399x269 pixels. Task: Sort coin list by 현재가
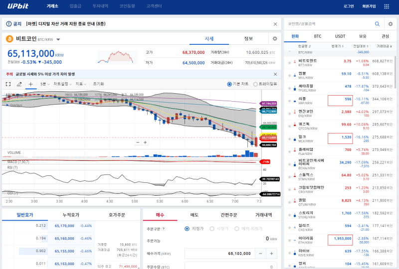[338, 46]
